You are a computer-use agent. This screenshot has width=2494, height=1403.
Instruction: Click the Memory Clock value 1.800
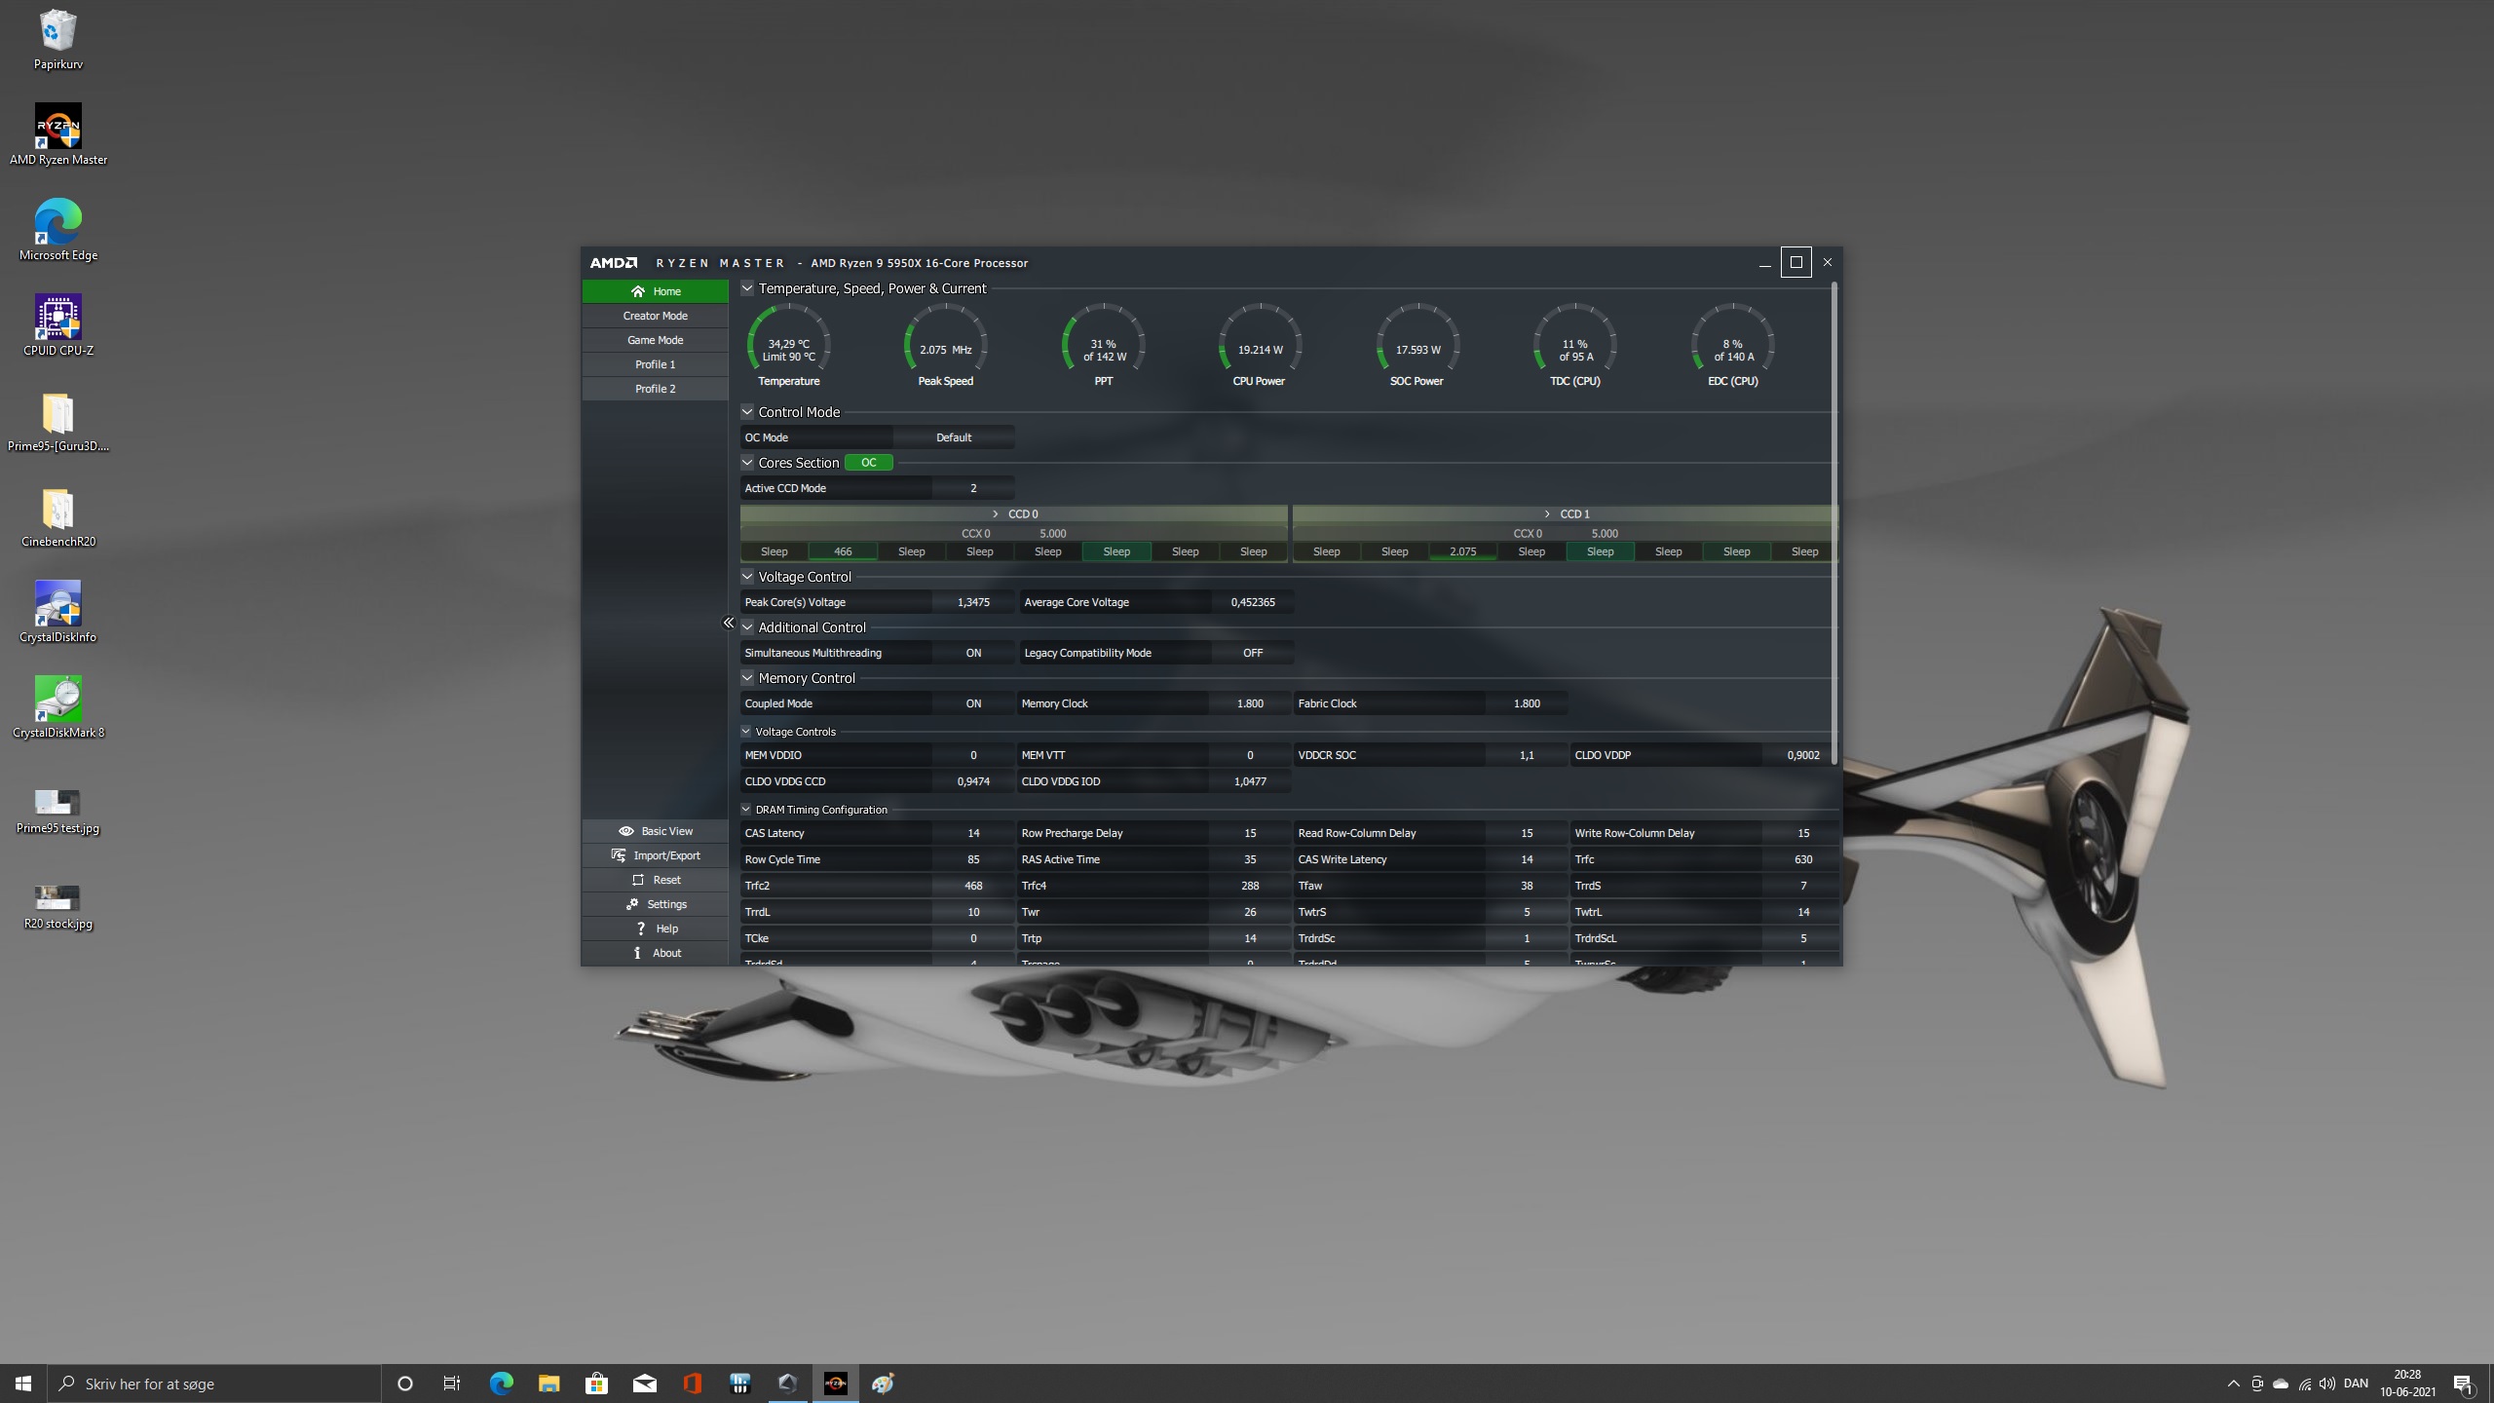[1250, 703]
